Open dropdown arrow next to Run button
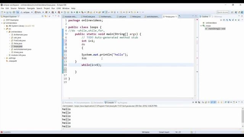This screenshot has height=137, width=244. (x=80, y=12)
